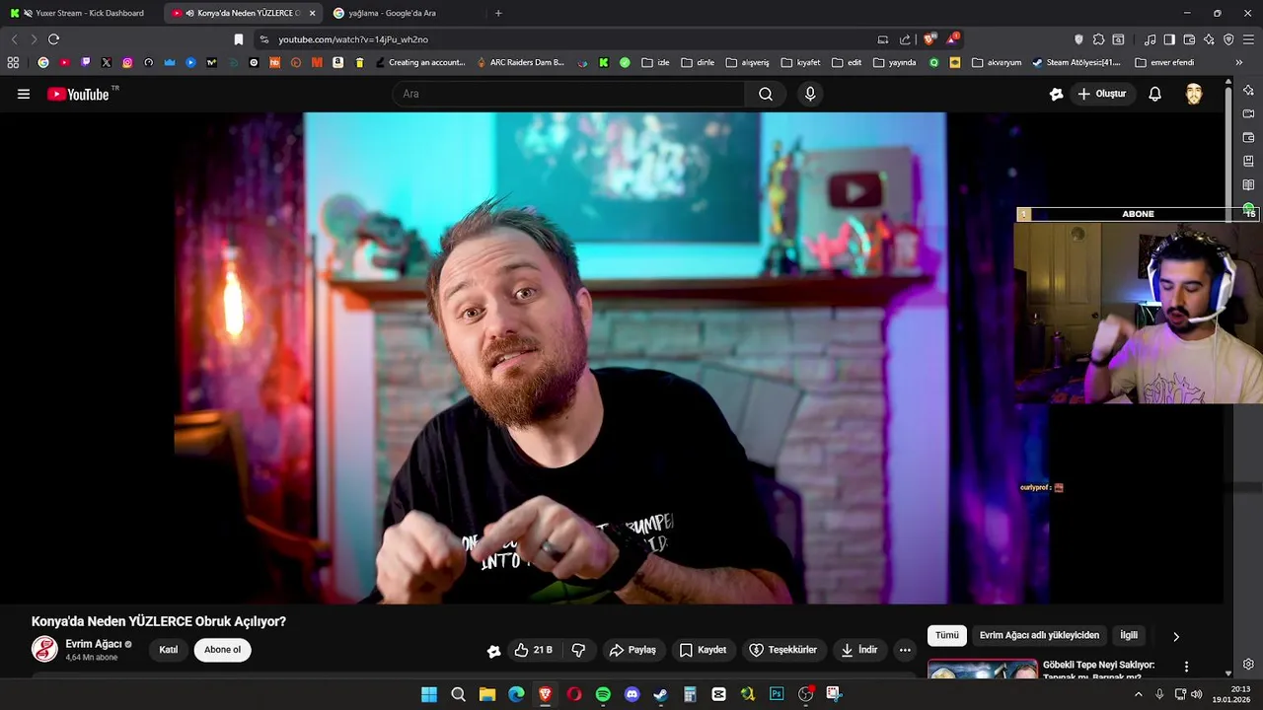This screenshot has width=1263, height=710.
Task: Click the Oluştur create button
Action: (x=1102, y=94)
